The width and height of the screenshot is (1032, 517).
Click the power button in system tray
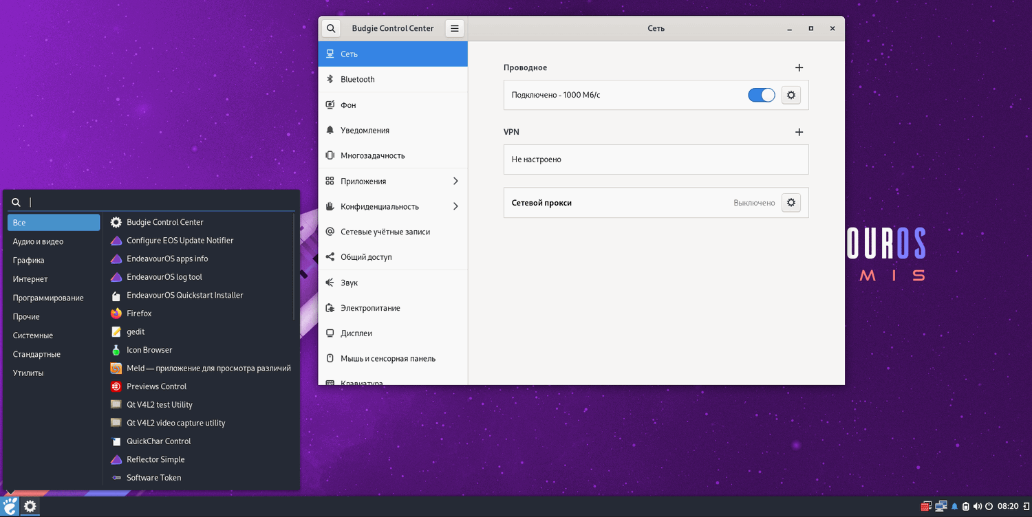(x=989, y=507)
